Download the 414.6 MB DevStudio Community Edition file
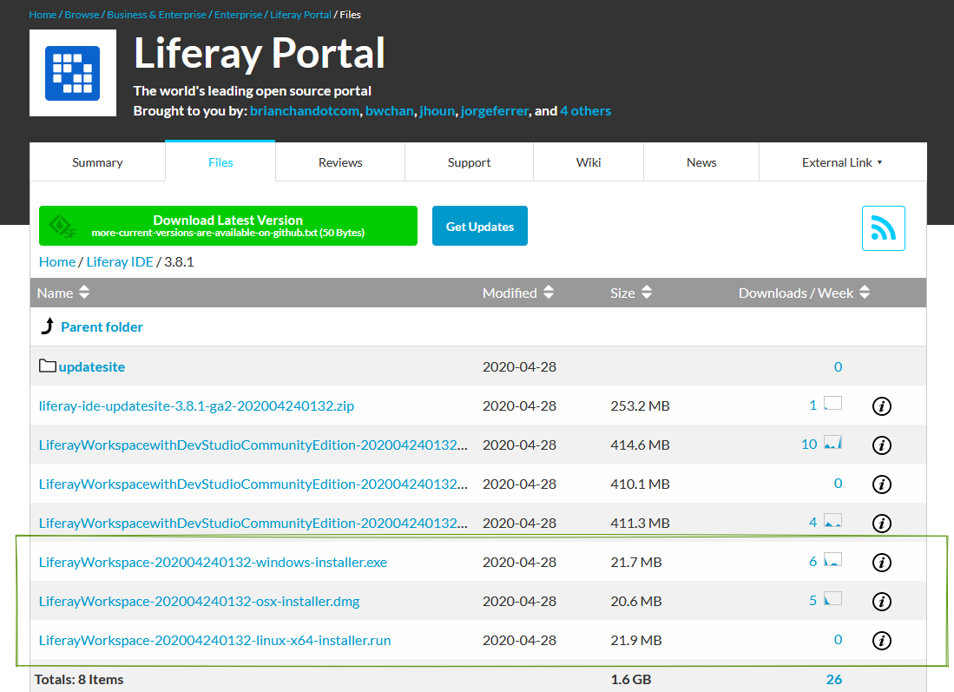 (x=253, y=445)
